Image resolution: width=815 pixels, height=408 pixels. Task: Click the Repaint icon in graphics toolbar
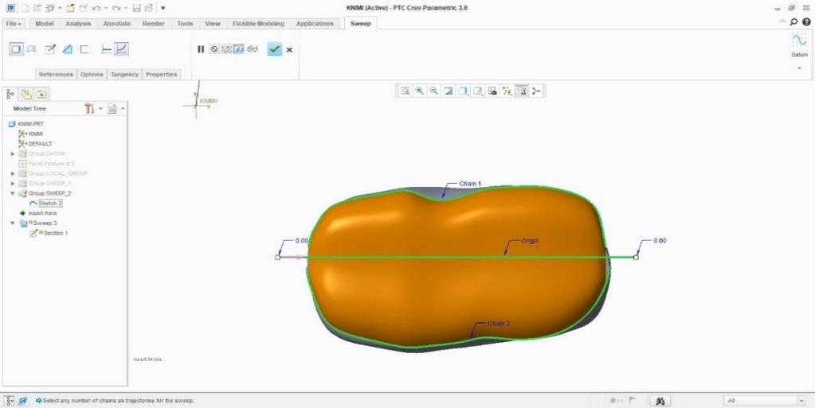pos(449,91)
